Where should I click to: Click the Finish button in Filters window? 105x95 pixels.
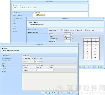pyautogui.click(x=63, y=93)
